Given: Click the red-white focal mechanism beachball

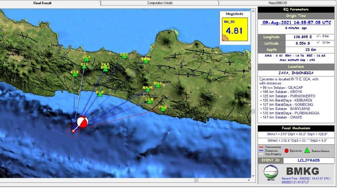Looking at the screenshot, I should (x=82, y=122).
